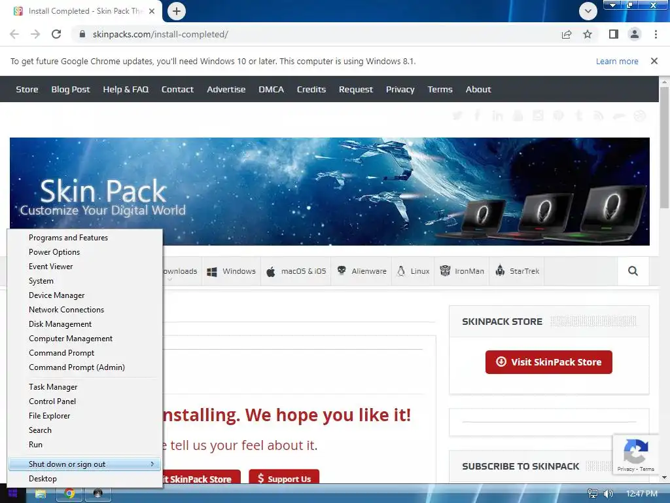
Task: Bookmark this page with the star icon
Action: click(588, 34)
